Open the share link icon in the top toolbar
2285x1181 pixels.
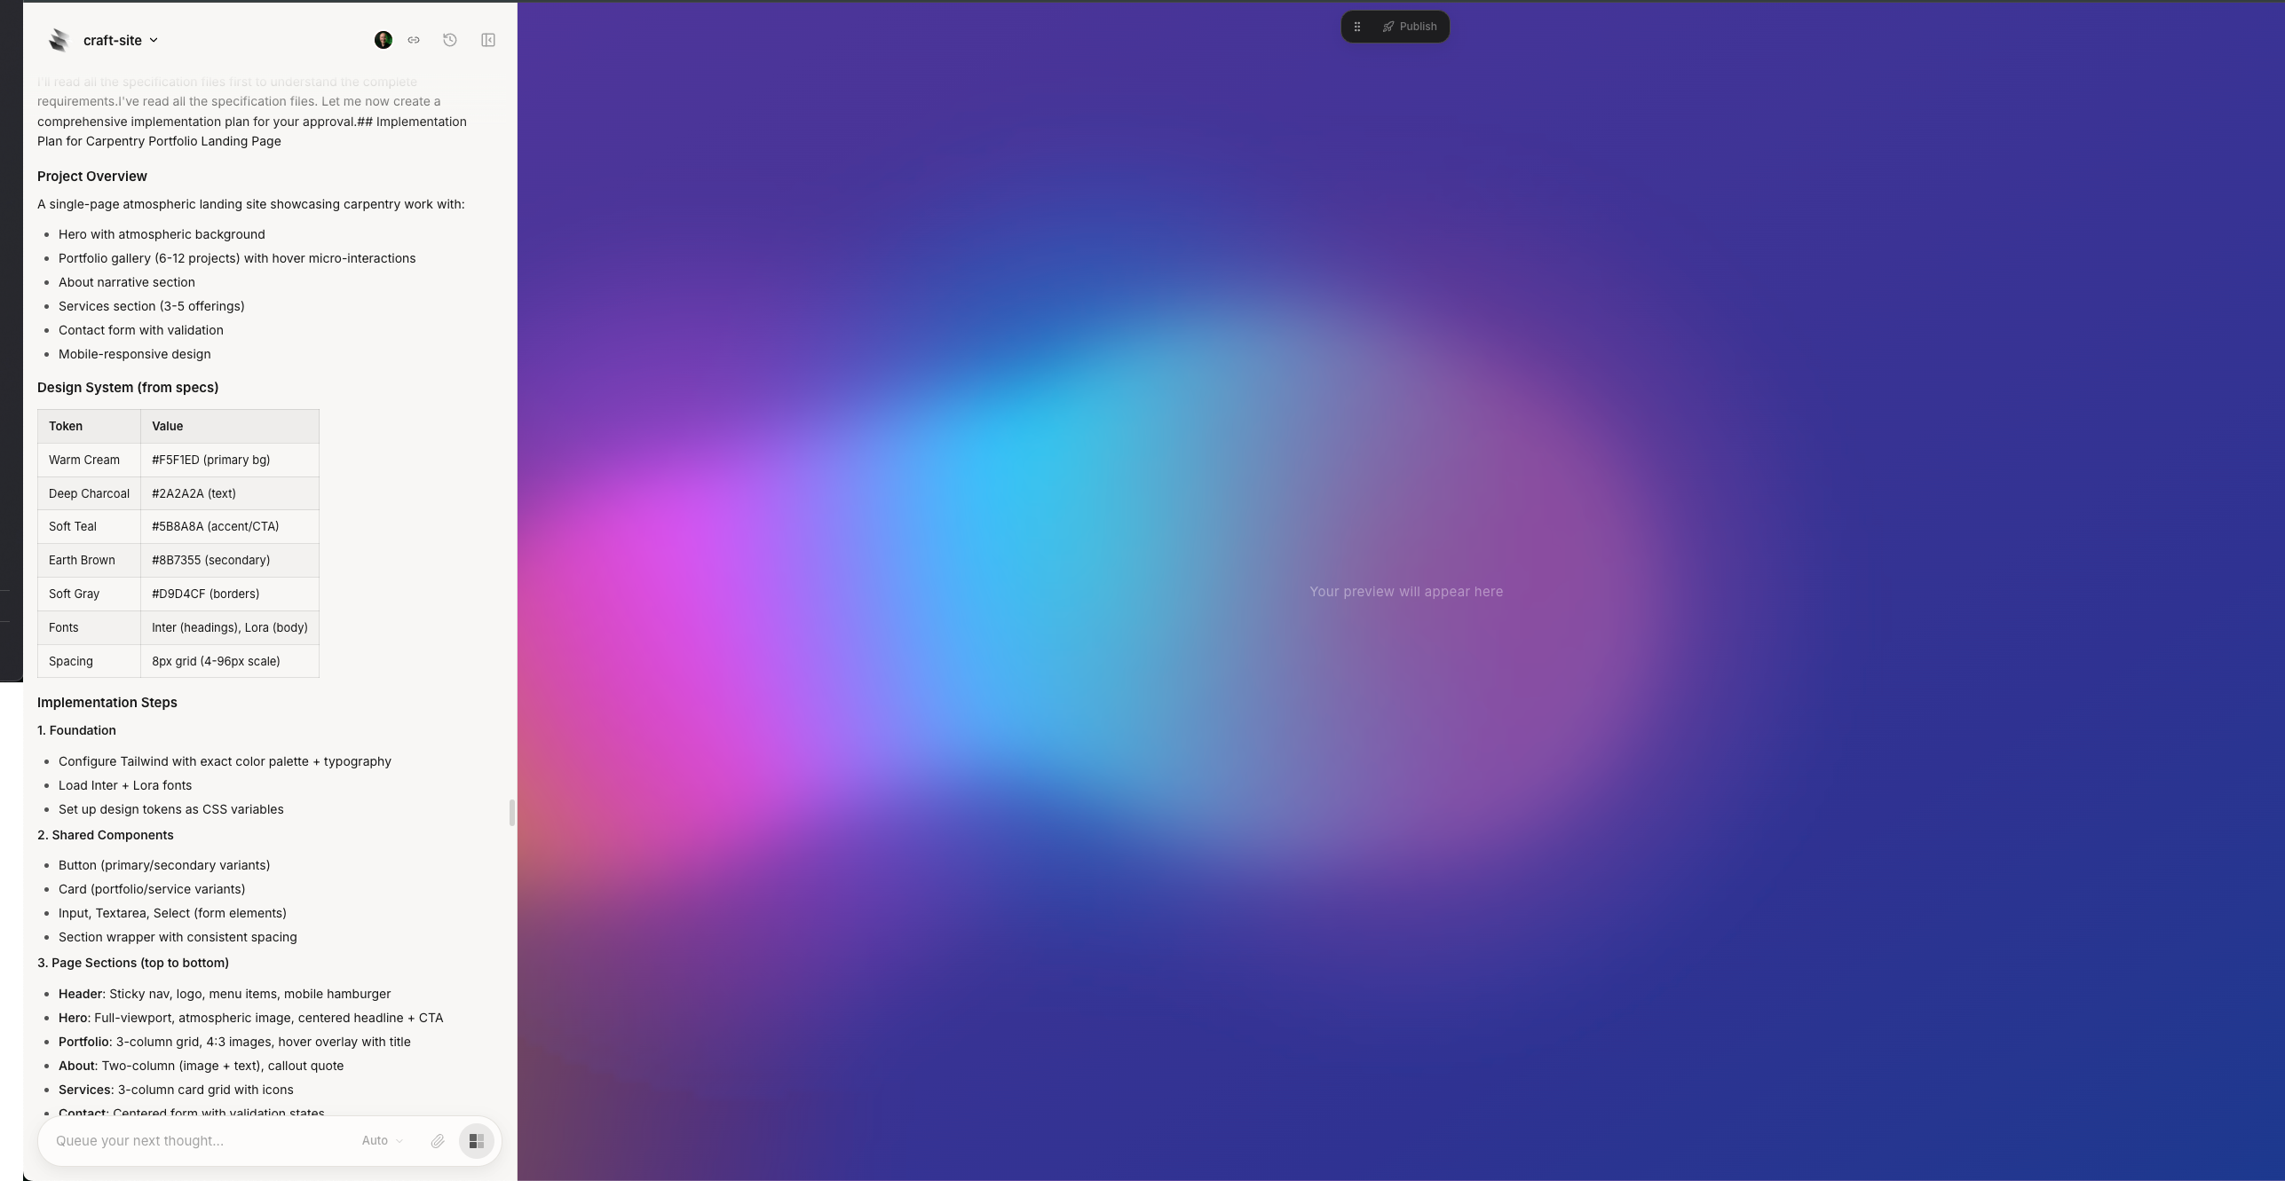point(414,40)
